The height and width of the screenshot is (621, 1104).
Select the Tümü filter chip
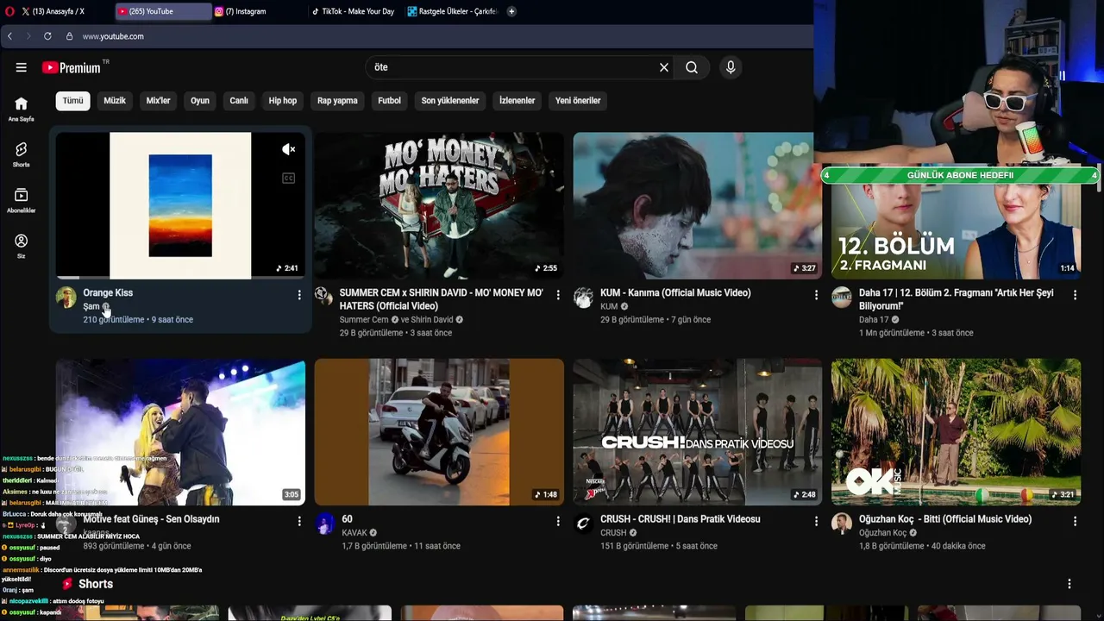(x=73, y=101)
